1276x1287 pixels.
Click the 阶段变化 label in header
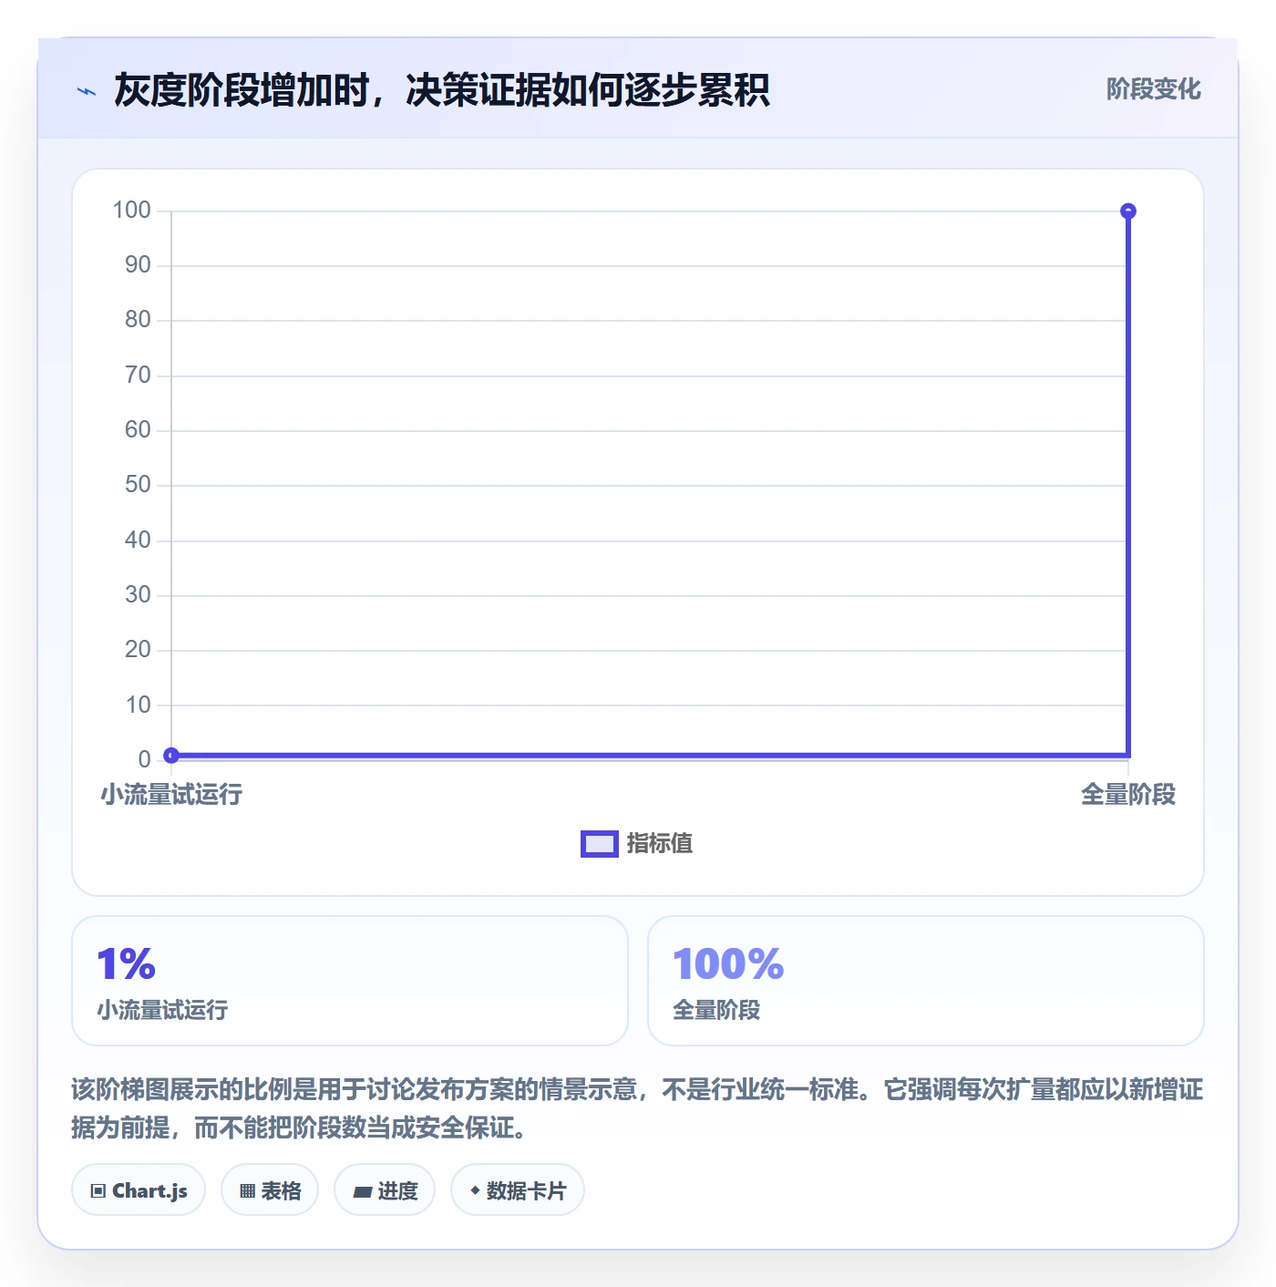[1153, 89]
